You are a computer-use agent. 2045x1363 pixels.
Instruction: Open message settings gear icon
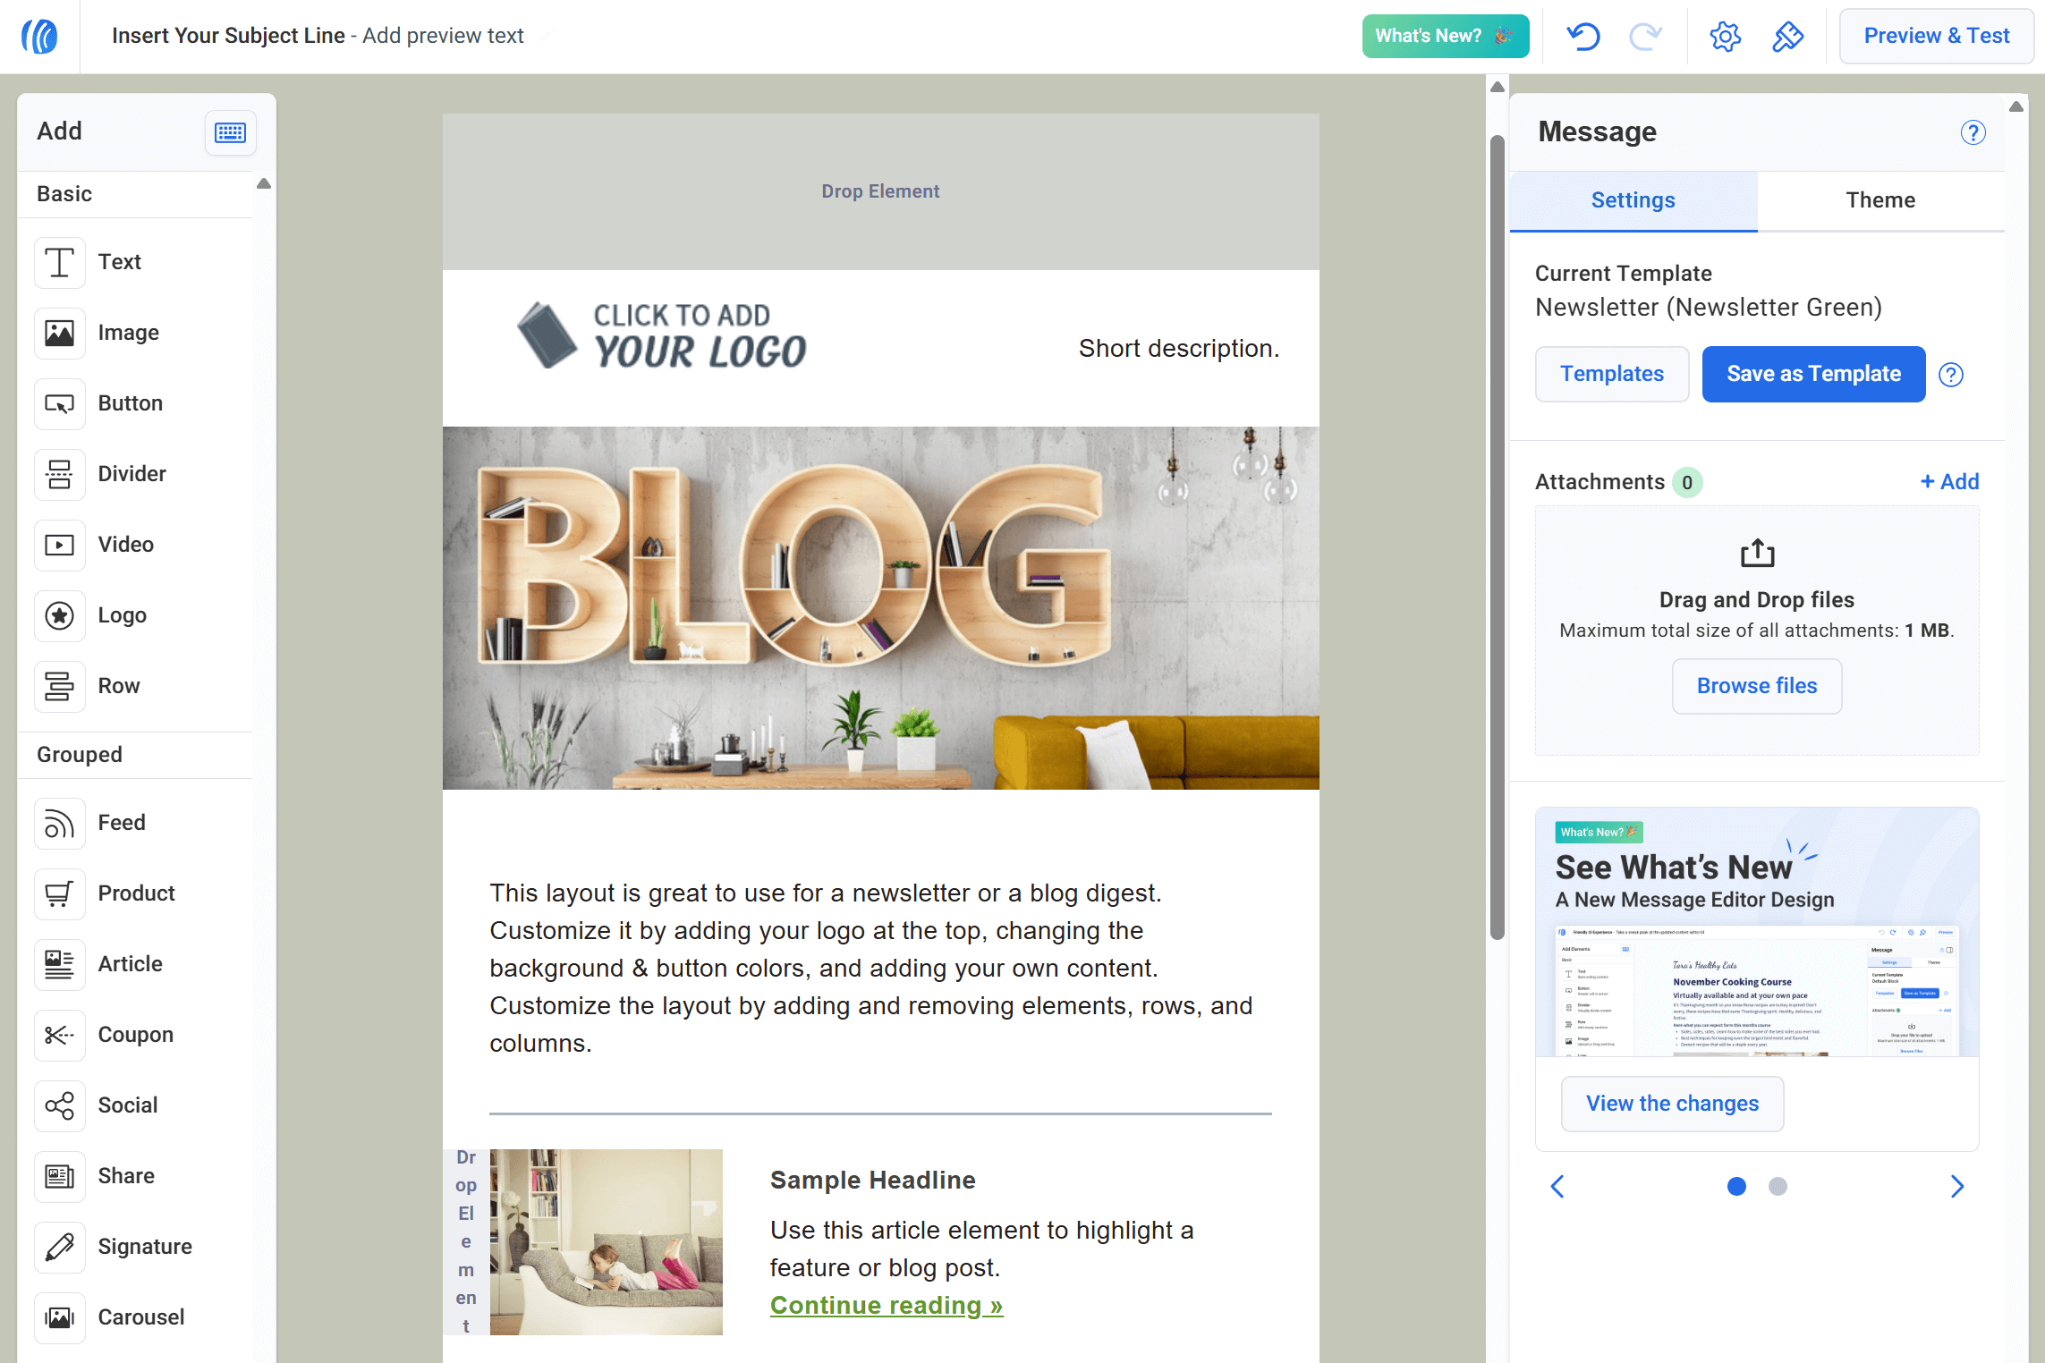(x=1725, y=36)
